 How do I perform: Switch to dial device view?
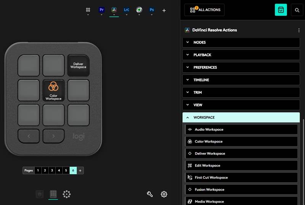pyautogui.click(x=66, y=194)
